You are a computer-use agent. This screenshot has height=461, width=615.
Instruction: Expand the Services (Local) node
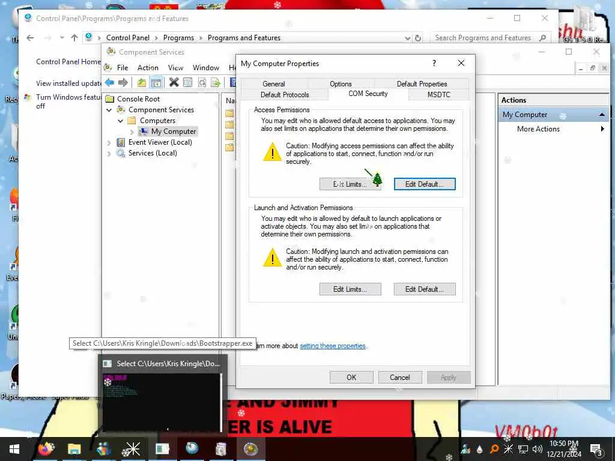coord(109,154)
